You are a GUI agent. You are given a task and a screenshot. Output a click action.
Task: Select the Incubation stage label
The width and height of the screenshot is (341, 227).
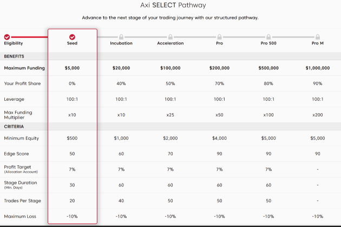click(121, 43)
